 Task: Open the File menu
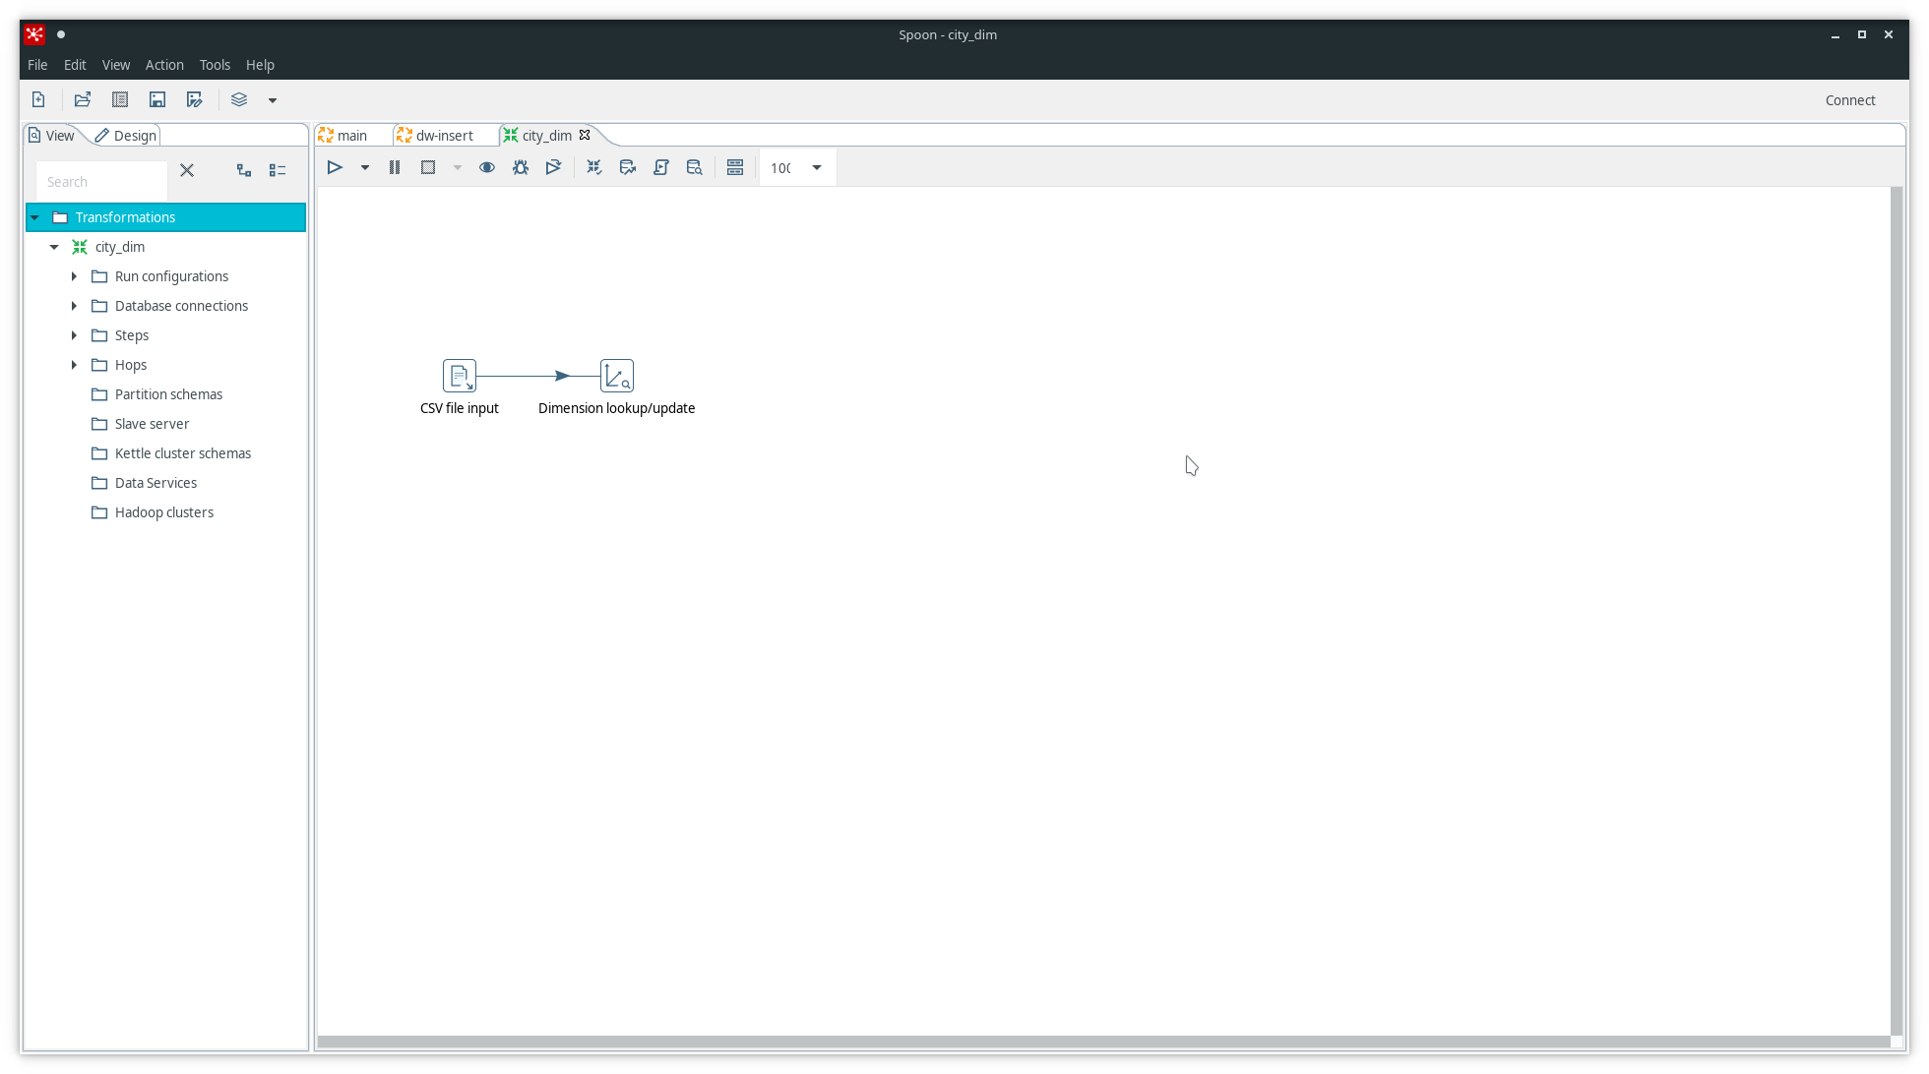37,64
